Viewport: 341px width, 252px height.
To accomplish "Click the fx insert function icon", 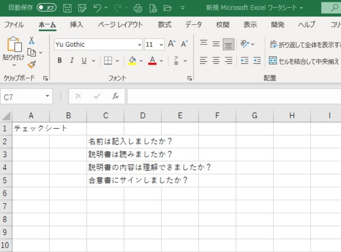I will pyautogui.click(x=116, y=96).
